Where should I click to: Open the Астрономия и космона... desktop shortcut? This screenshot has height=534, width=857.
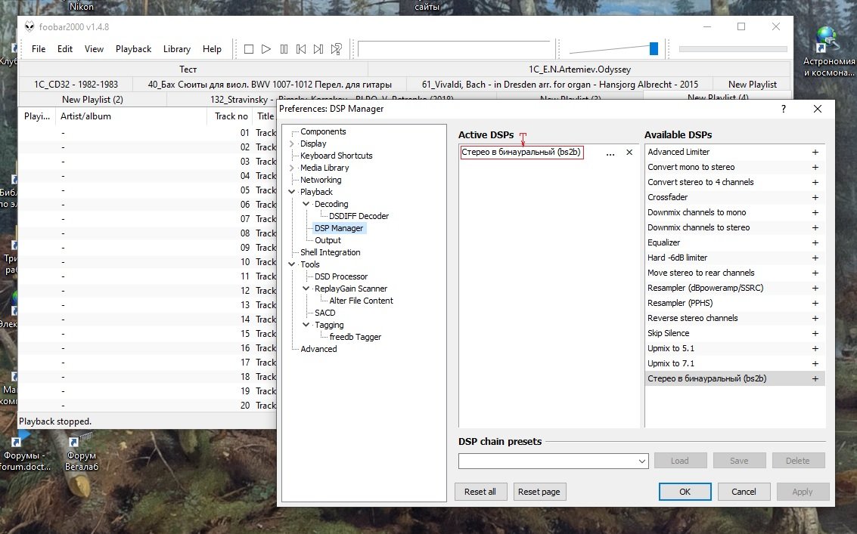pyautogui.click(x=828, y=52)
